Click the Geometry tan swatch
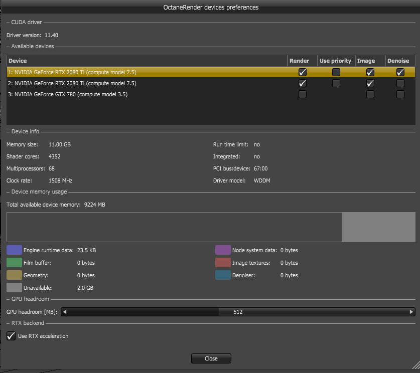 tap(14, 275)
